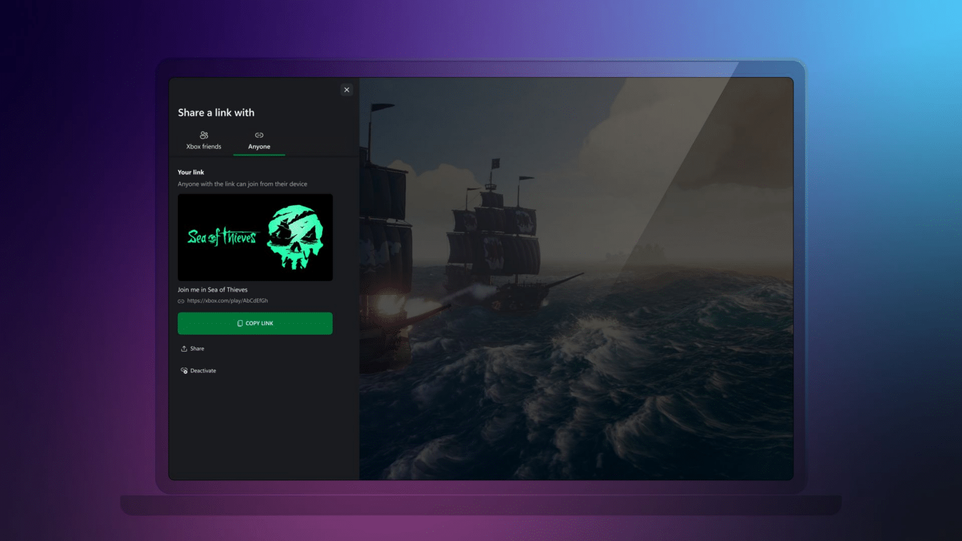Click the link icon before the xbox.com URL
The height and width of the screenshot is (541, 962).
(x=182, y=301)
